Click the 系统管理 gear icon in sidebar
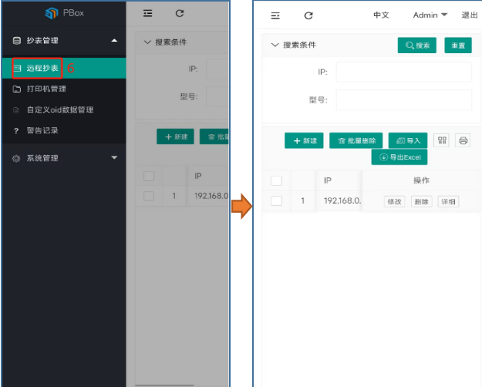Viewport: 482px width, 387px height. (x=17, y=158)
